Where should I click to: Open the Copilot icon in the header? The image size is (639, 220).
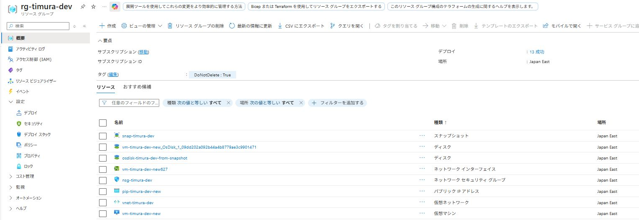(115, 7)
